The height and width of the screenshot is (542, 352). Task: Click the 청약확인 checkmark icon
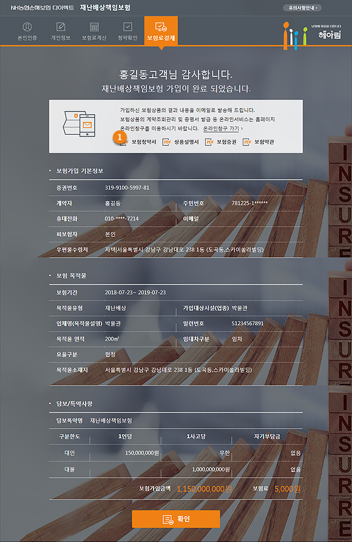pos(127,27)
